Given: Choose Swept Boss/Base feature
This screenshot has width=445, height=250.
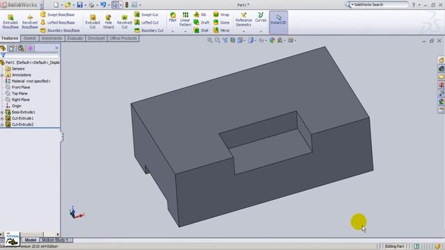Looking at the screenshot, I should point(58,15).
